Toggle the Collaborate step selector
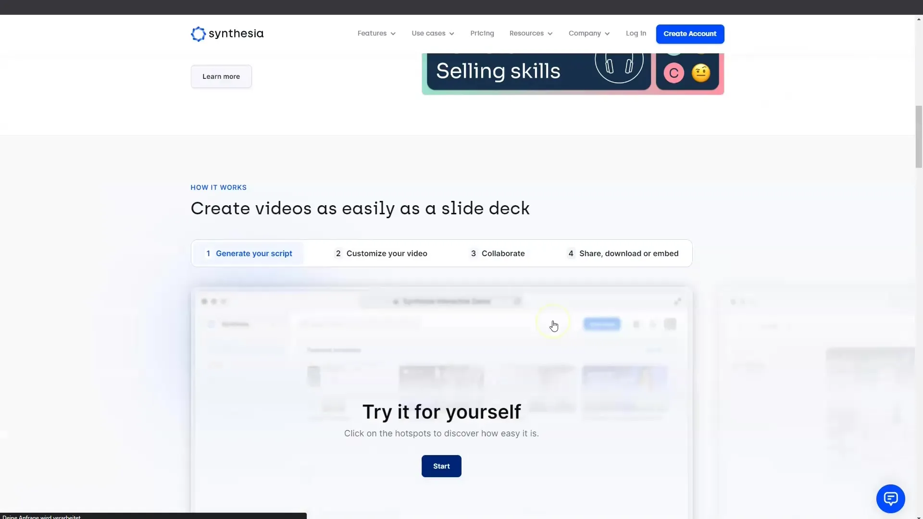Viewport: 923px width, 519px height. pos(498,253)
